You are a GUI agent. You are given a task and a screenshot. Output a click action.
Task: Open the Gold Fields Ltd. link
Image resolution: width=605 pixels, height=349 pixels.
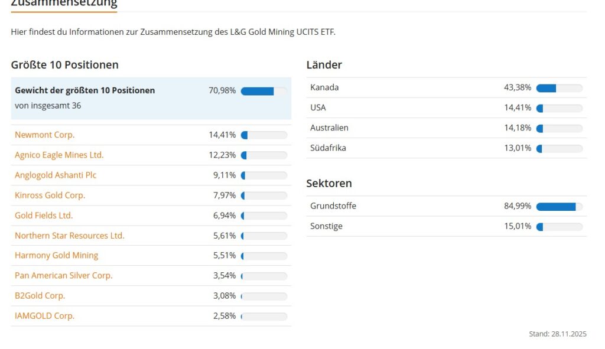(x=44, y=215)
